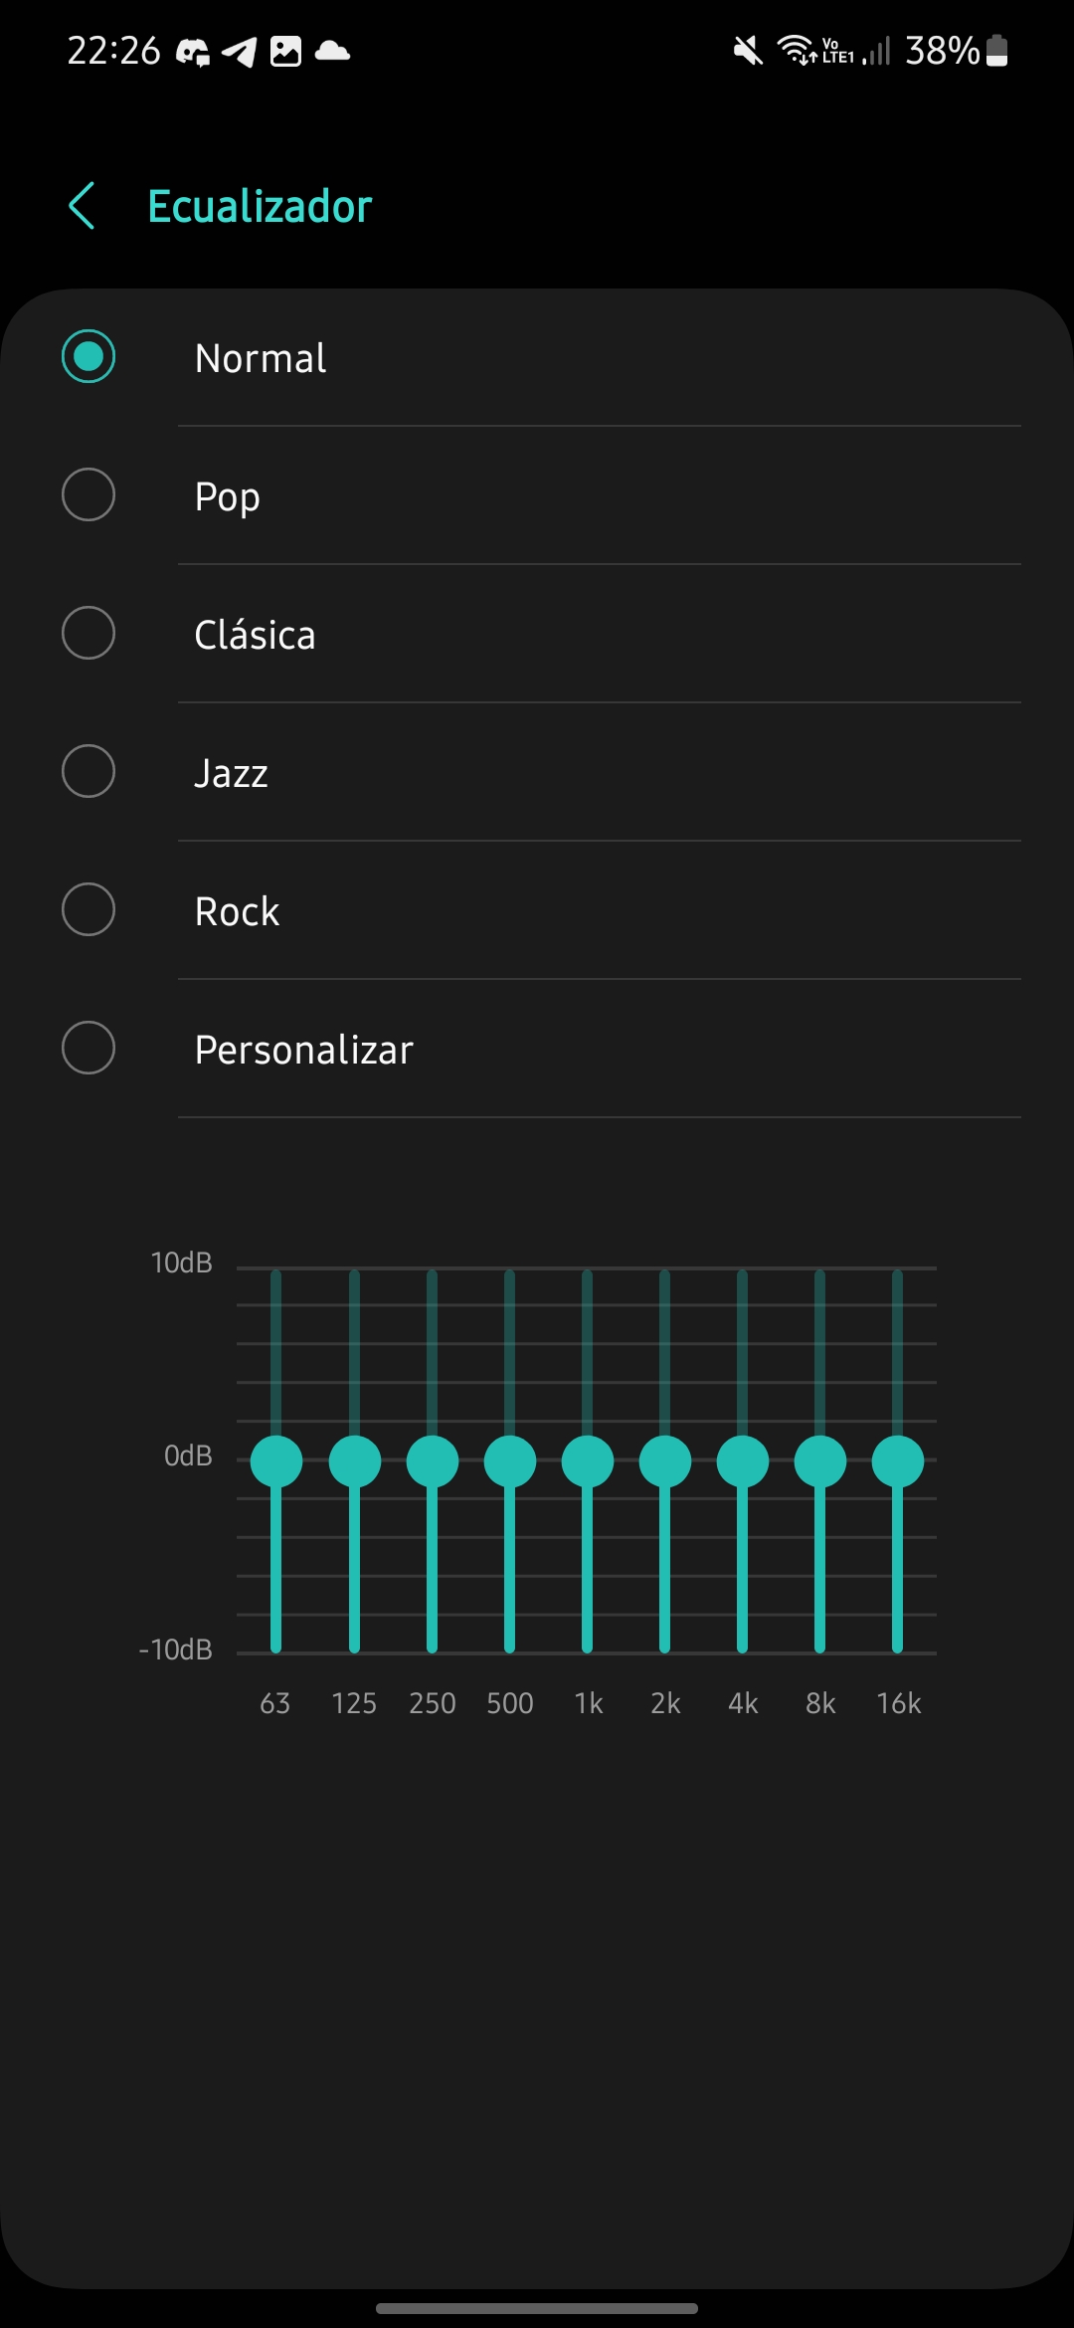Tap the battery icon in status bar

[x=997, y=51]
